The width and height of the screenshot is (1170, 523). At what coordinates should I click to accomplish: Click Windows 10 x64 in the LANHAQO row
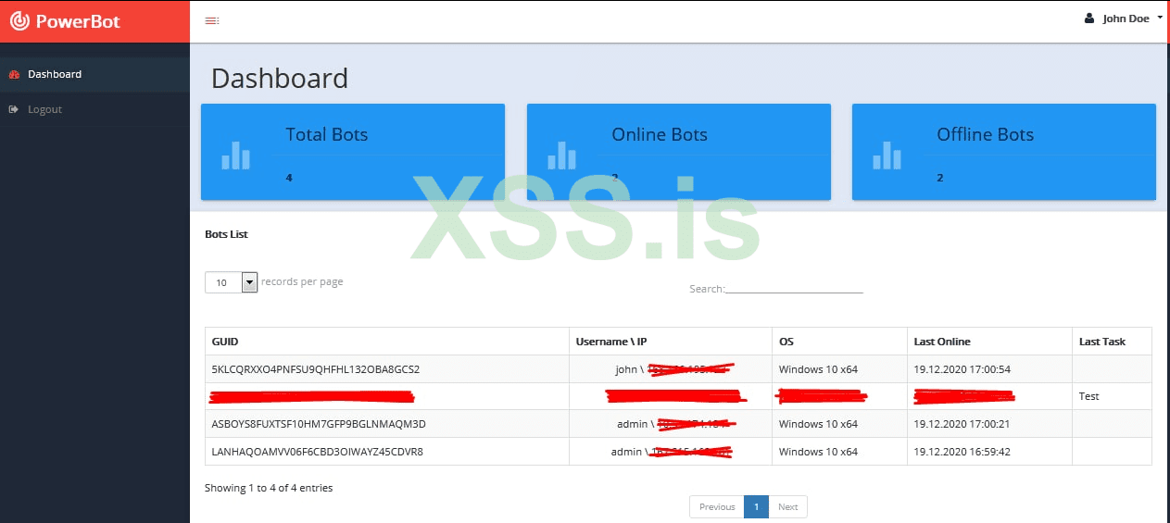coord(819,452)
